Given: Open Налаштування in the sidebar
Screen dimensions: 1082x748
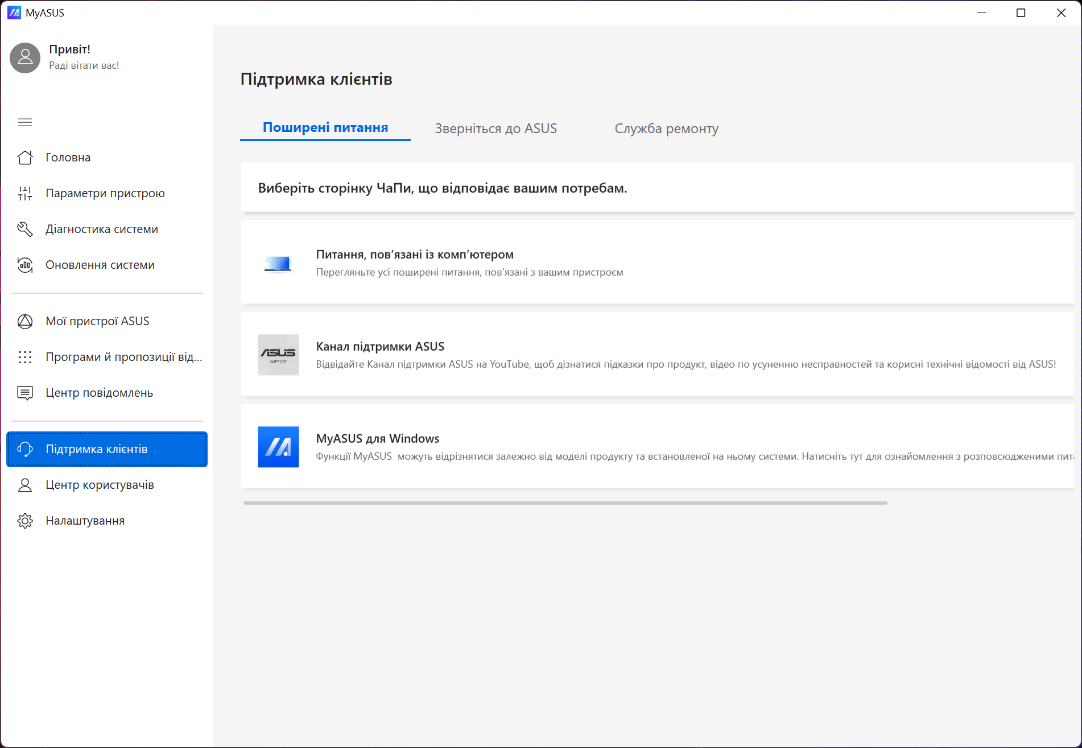Looking at the screenshot, I should coord(107,521).
